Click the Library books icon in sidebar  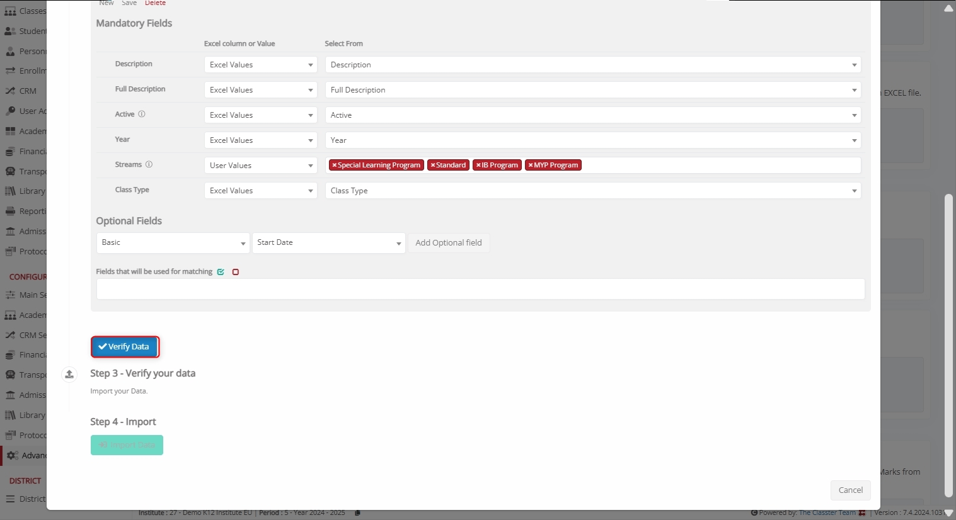click(10, 191)
